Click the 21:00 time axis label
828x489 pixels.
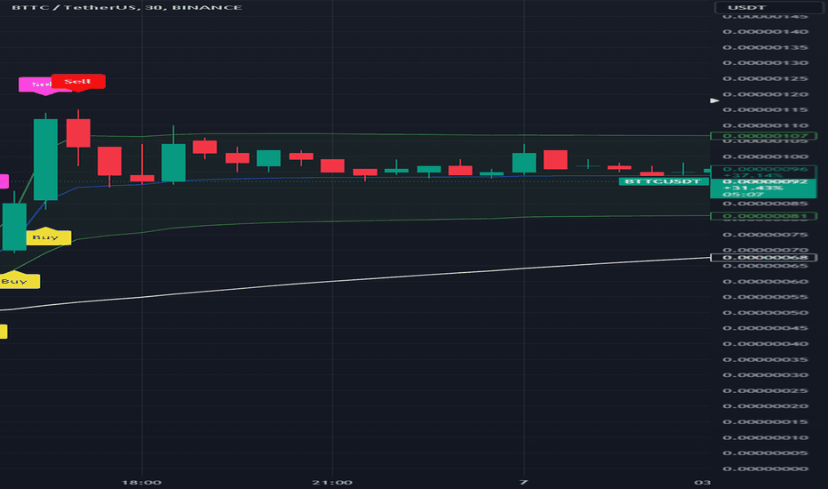coord(332,482)
